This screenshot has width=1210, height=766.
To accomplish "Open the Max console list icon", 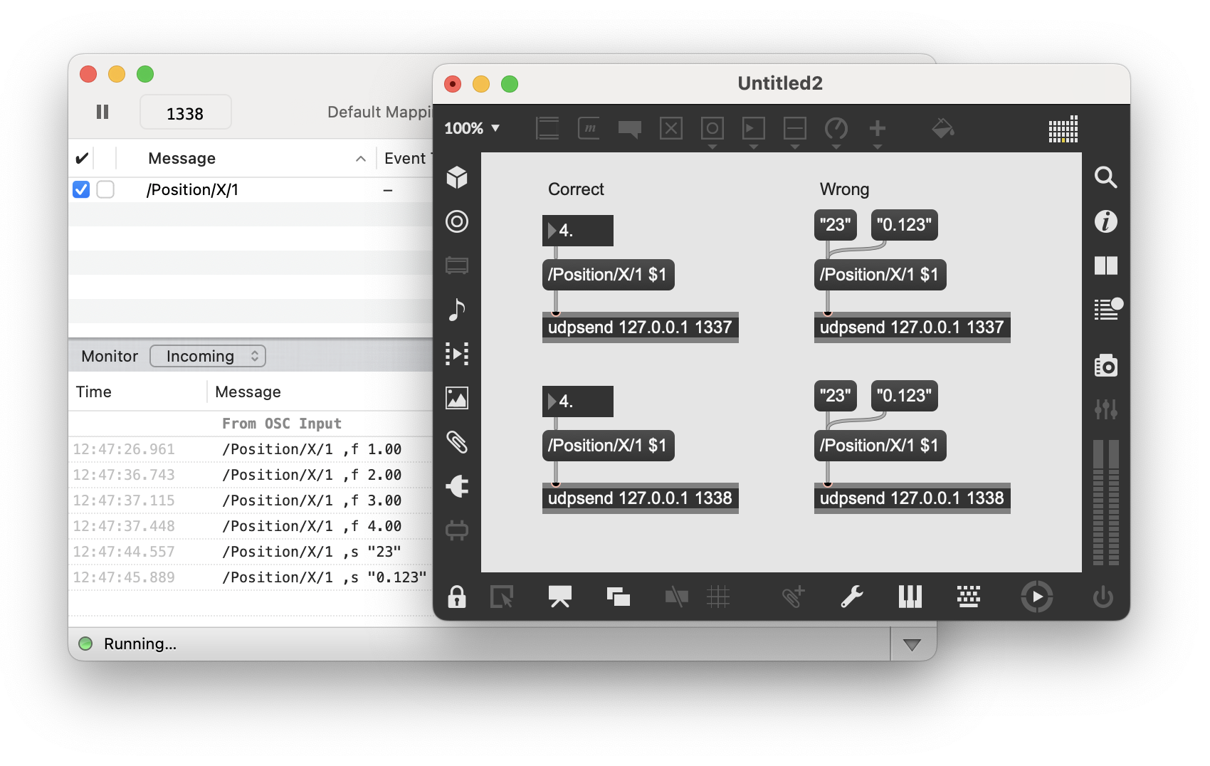I will click(x=1108, y=309).
